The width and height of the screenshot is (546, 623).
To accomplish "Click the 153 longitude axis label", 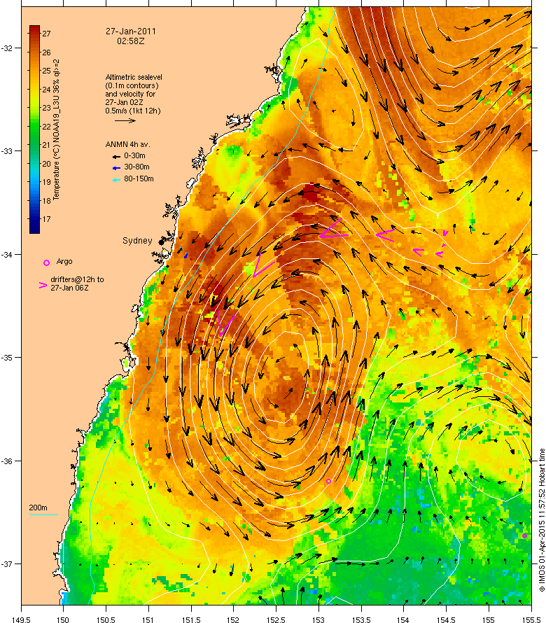I will (318, 619).
